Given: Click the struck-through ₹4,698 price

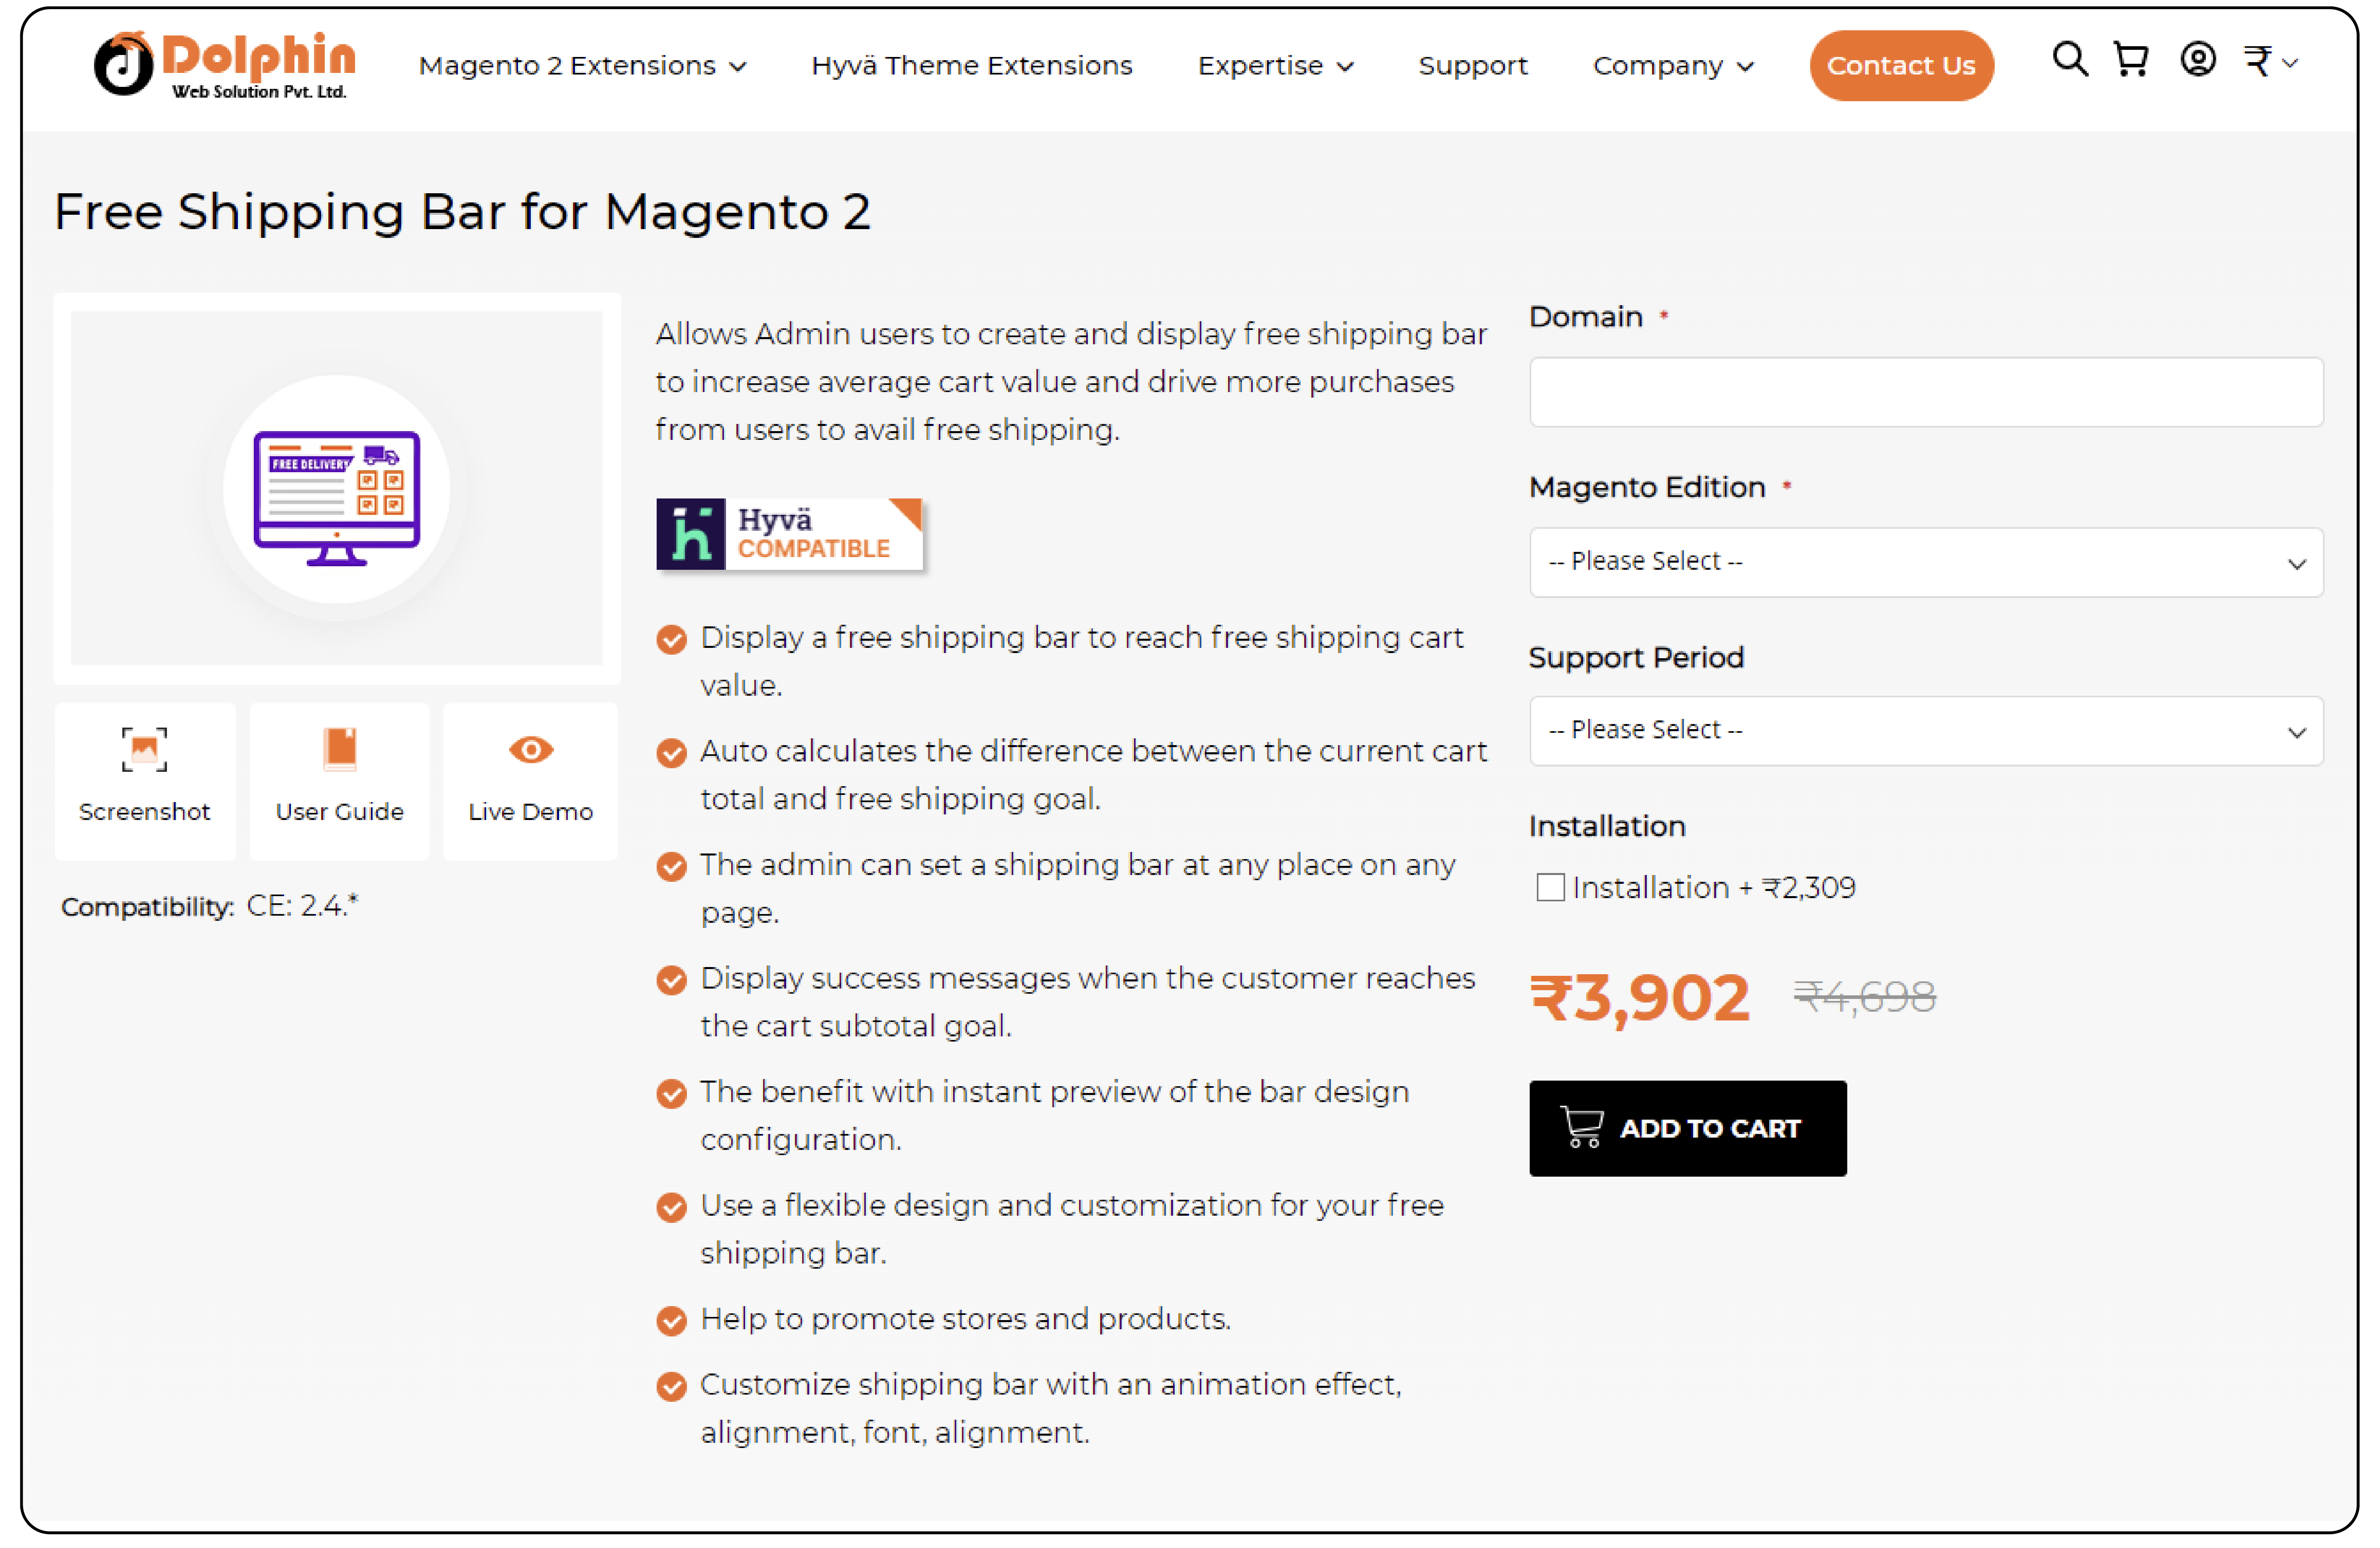Looking at the screenshot, I should [x=1865, y=997].
